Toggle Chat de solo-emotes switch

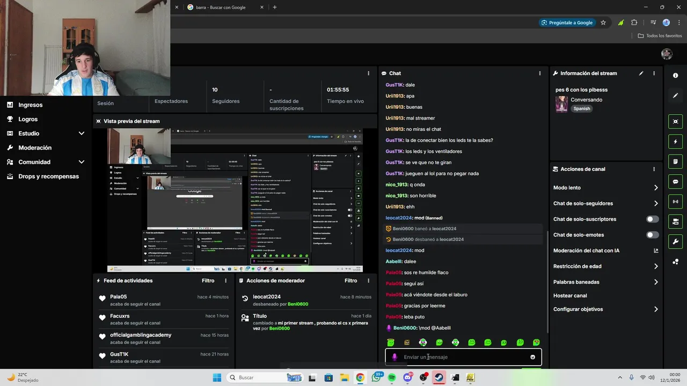(652, 235)
